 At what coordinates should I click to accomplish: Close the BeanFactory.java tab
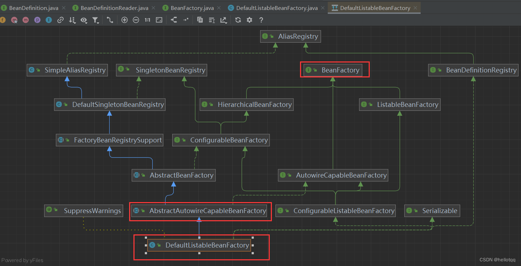tap(219, 8)
